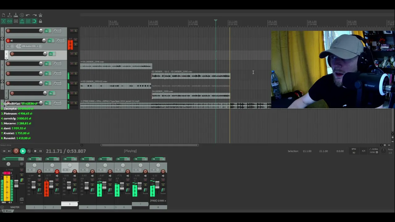
Task: Toggle item grouping link icon
Action: click(x=9, y=21)
